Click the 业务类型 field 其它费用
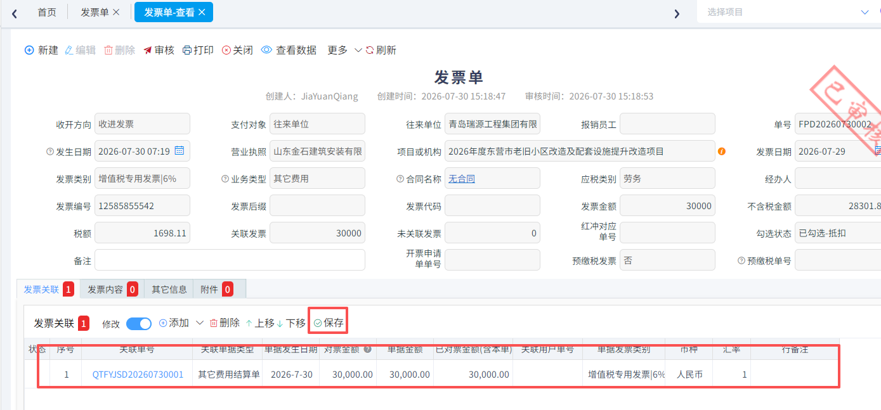 [x=317, y=179]
